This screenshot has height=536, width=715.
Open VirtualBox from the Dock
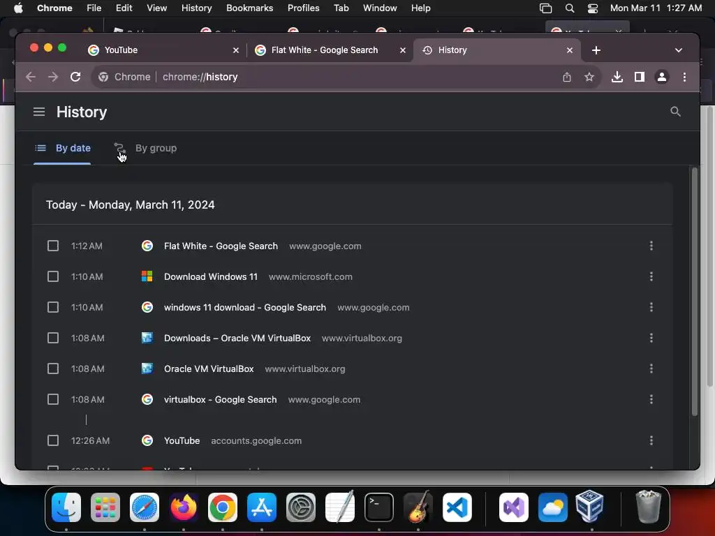tap(589, 506)
